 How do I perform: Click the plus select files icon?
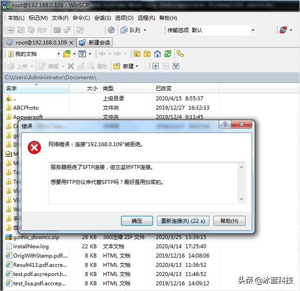156,66
